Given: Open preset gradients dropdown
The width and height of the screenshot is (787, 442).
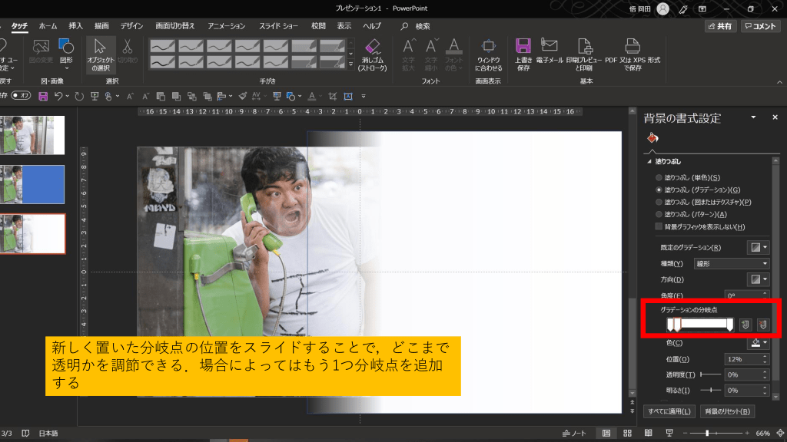Looking at the screenshot, I should (x=758, y=247).
